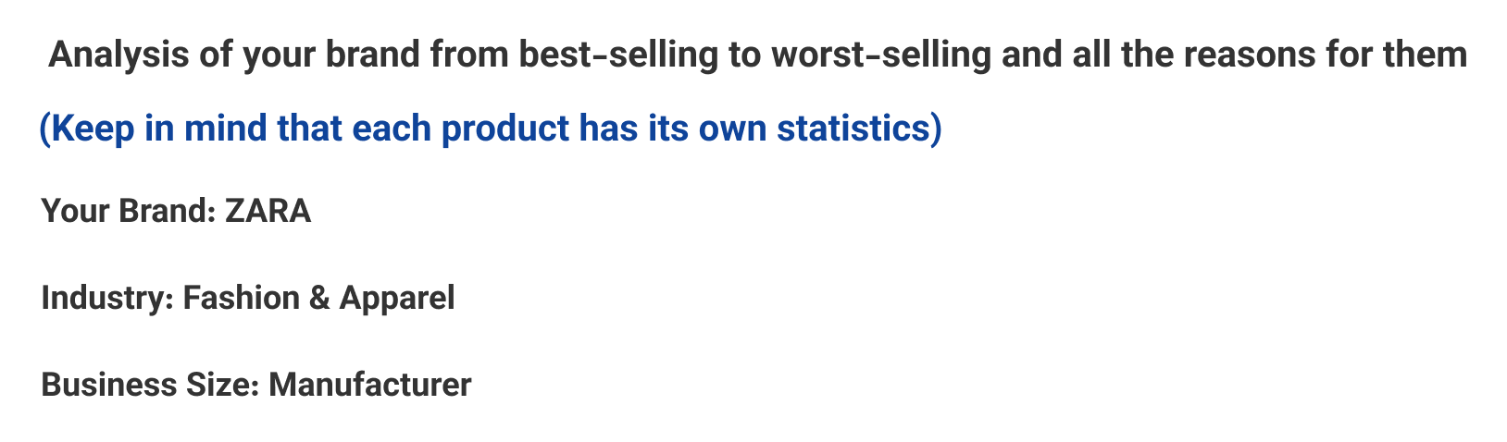
Task: Click the word "Manufacturer"
Action: click(370, 385)
